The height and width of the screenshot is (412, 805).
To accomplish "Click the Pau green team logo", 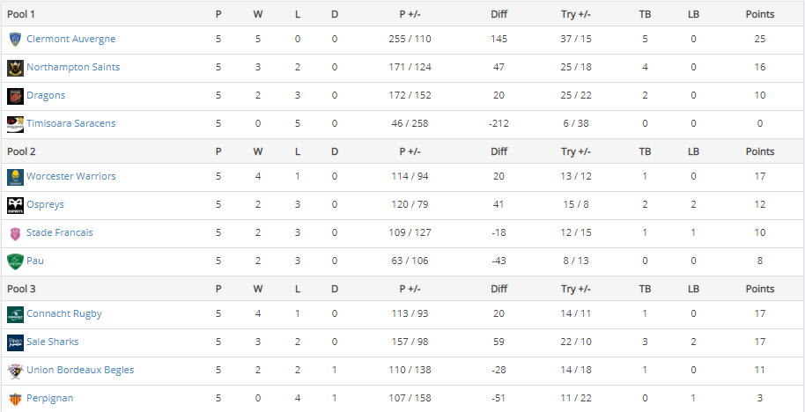I will [x=15, y=261].
